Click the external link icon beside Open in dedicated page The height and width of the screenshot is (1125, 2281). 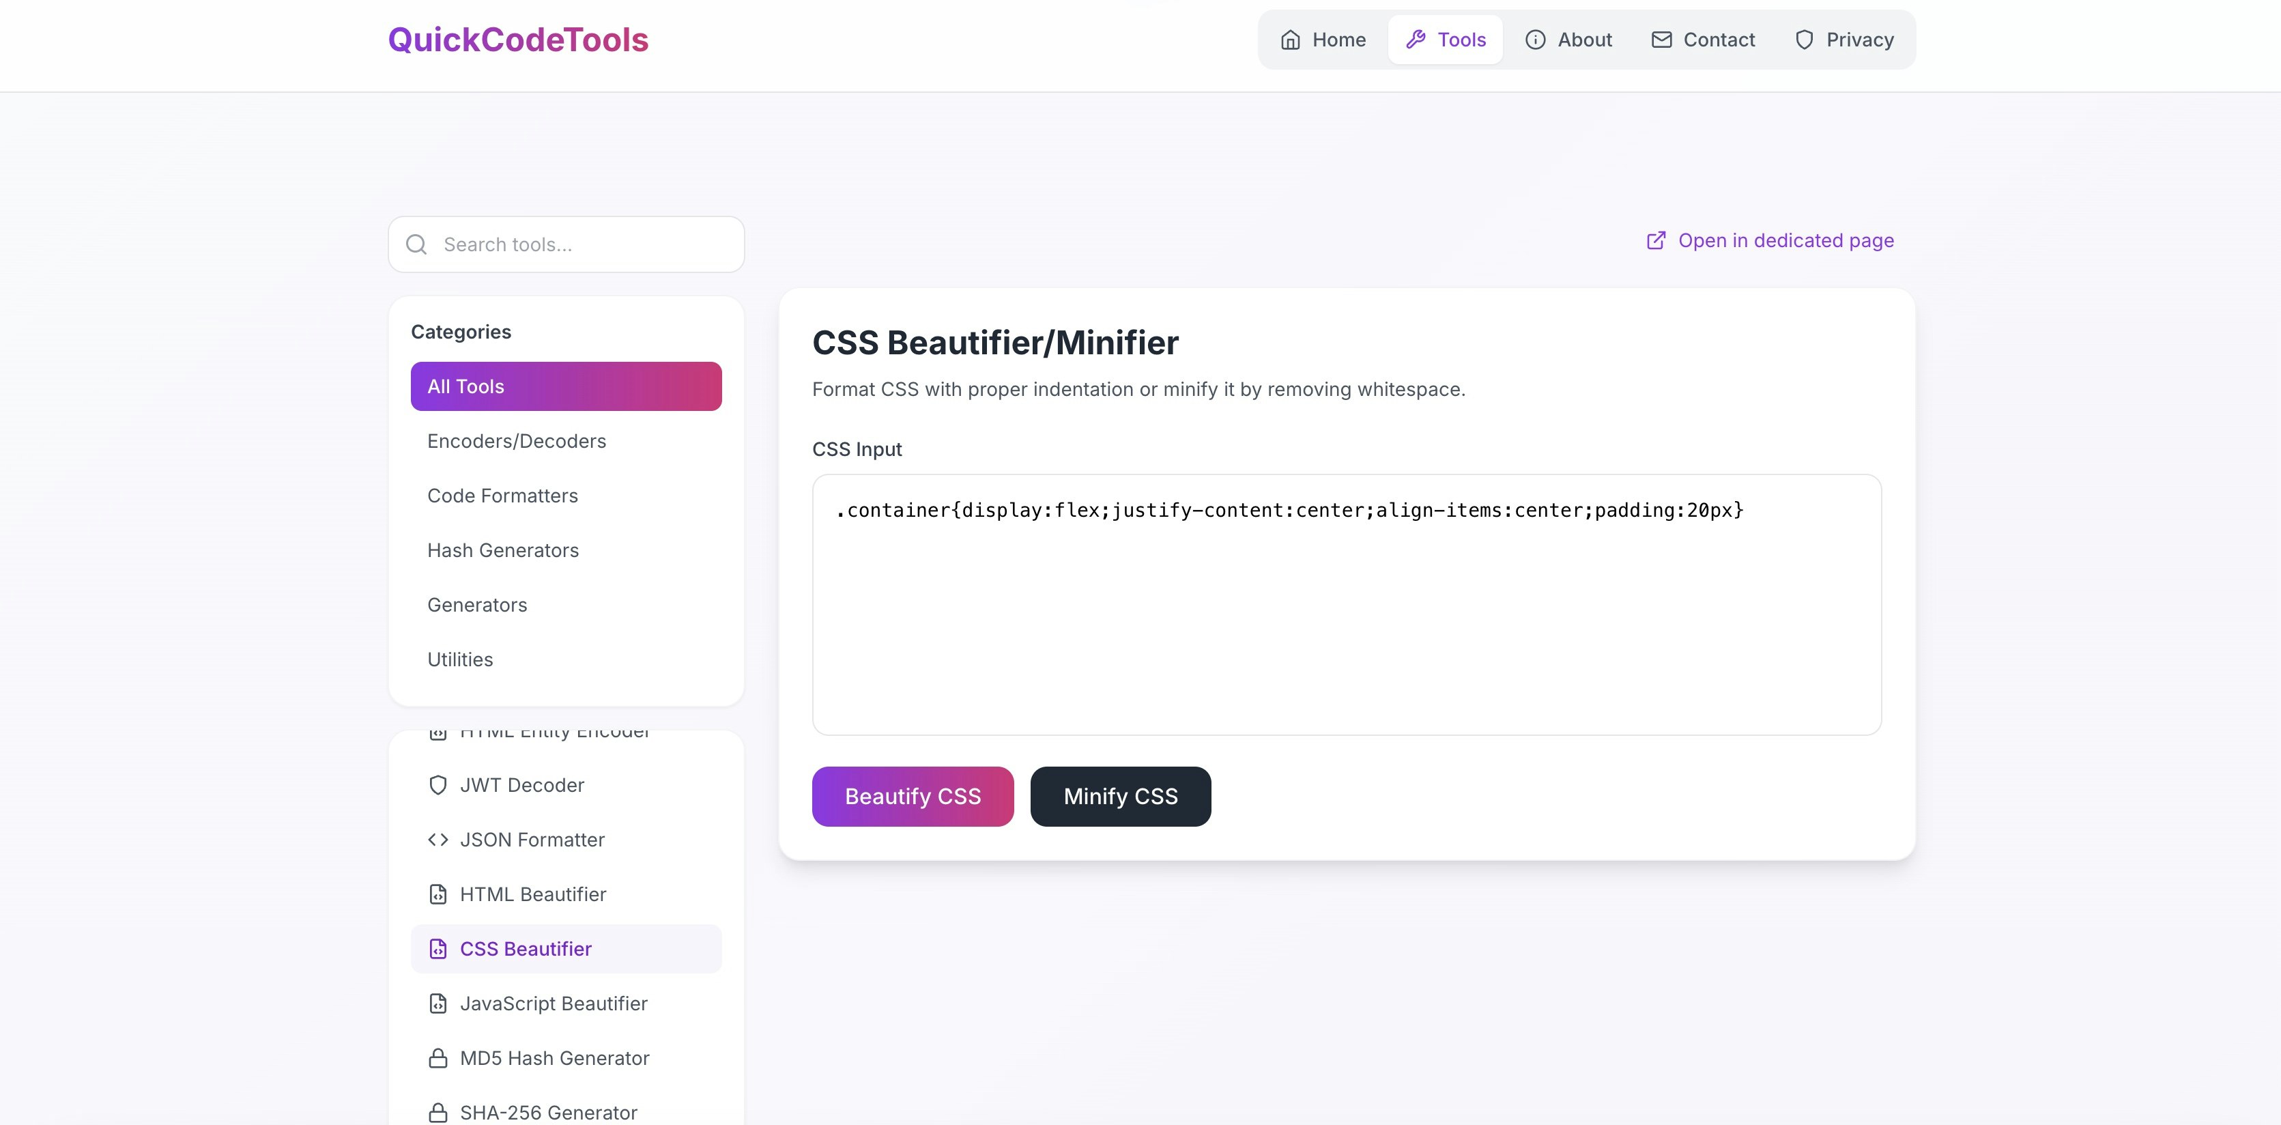pyautogui.click(x=1656, y=240)
